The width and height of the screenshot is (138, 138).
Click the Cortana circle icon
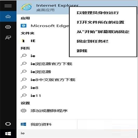coord(8,124)
